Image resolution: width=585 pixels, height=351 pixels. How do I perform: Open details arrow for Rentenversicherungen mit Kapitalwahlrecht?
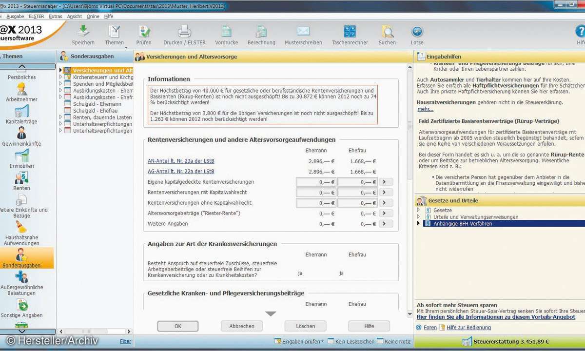(386, 193)
